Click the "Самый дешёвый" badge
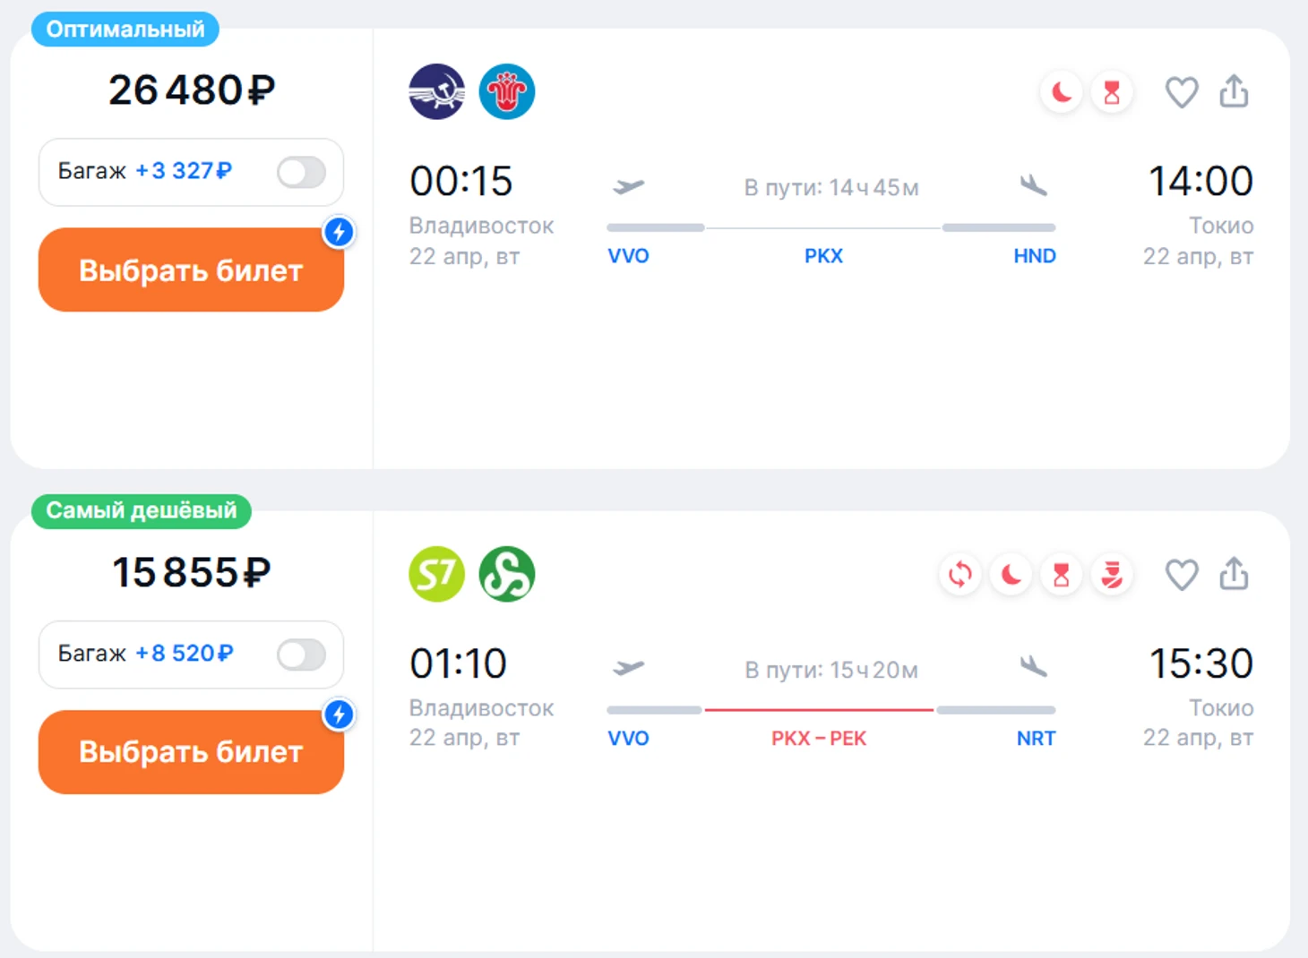 (142, 510)
